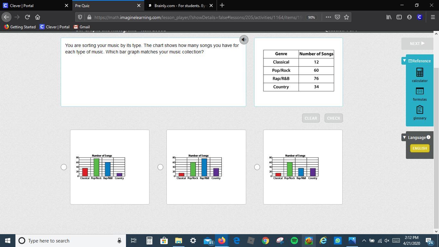Open a new browser tab
This screenshot has height=247, width=439.
(x=222, y=5)
